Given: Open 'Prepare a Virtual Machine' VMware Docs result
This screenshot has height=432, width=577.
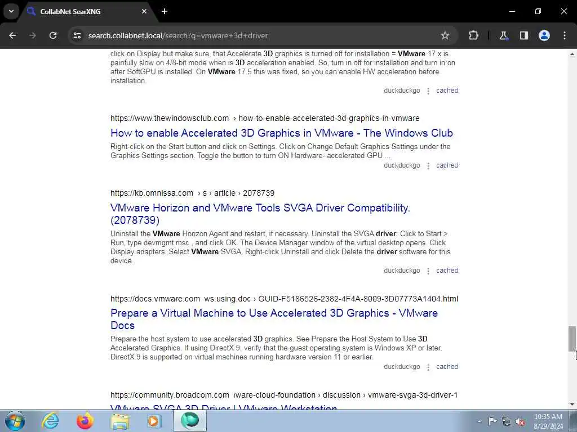Looking at the screenshot, I should [x=274, y=319].
